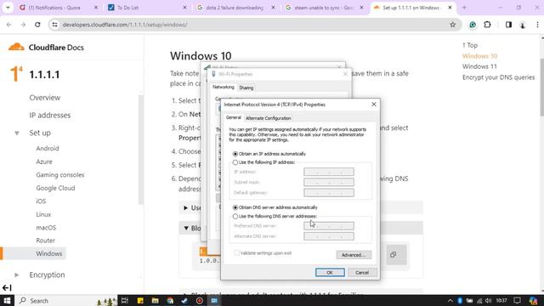Cancel the IPv4 Properties dialog
The image size is (544, 306).
coord(362,272)
